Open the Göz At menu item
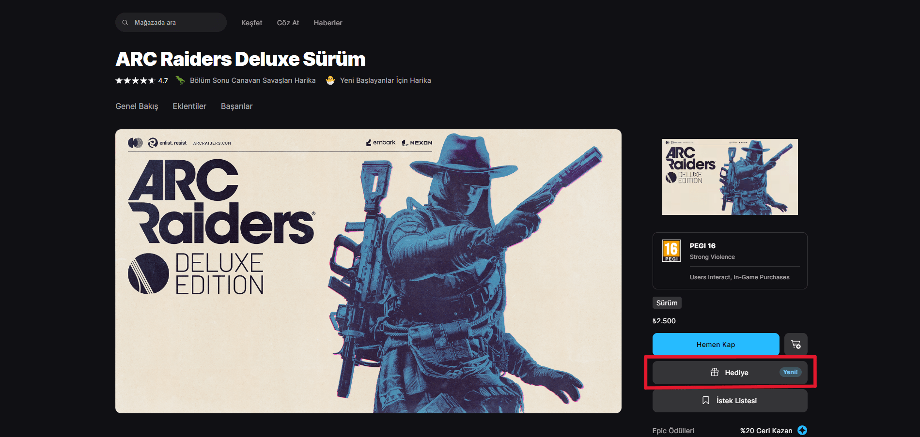 [288, 23]
